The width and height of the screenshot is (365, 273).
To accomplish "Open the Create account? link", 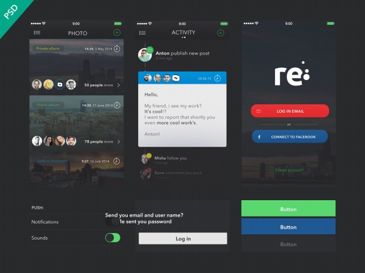I will [290, 170].
